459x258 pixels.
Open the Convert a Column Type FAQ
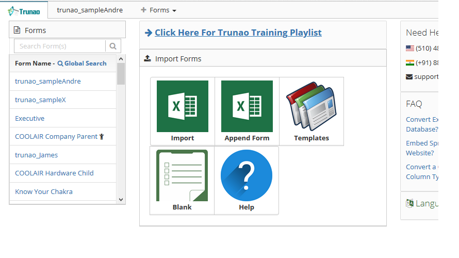coord(422,172)
